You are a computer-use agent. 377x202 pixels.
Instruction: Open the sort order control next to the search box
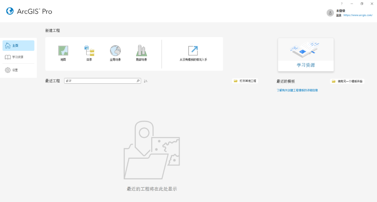146,81
